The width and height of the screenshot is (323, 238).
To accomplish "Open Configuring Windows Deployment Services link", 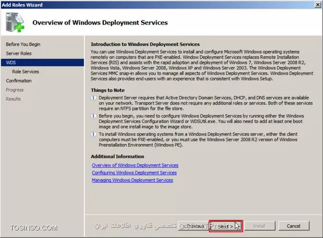I will point(134,172).
